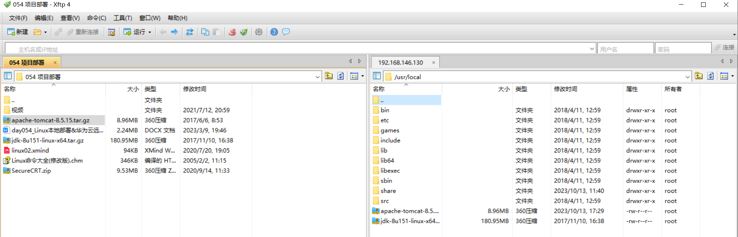The image size is (738, 237).
Task: Sort local files by 名称 column header
Action: [x=54, y=89]
